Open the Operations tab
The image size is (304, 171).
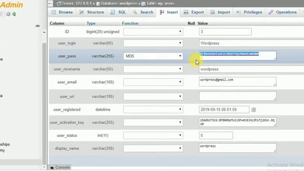pyautogui.click(x=283, y=12)
